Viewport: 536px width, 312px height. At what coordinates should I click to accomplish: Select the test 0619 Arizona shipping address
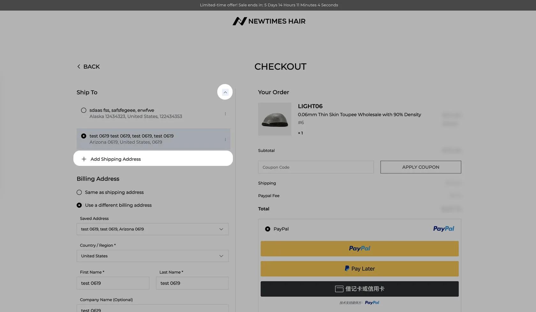[84, 136]
